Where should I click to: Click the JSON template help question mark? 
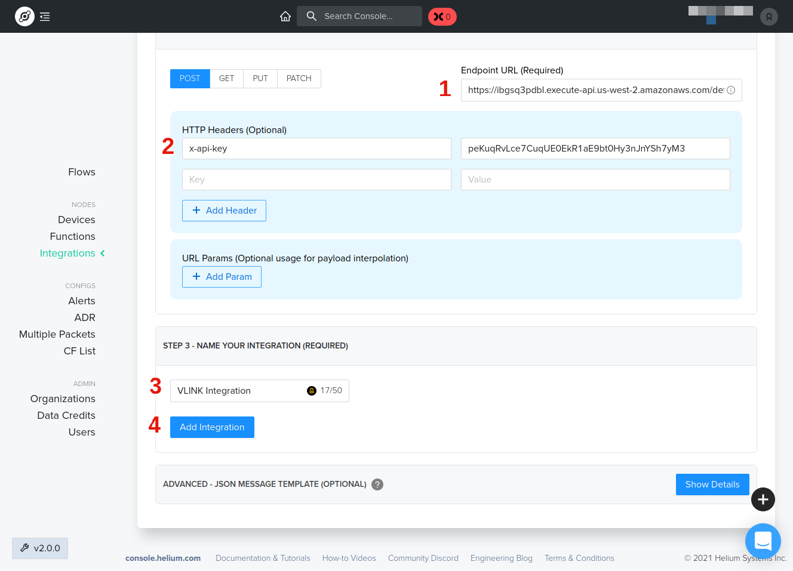377,484
